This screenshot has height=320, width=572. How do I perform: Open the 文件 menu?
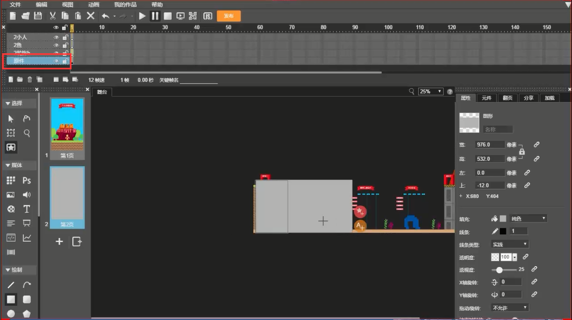[x=15, y=5]
